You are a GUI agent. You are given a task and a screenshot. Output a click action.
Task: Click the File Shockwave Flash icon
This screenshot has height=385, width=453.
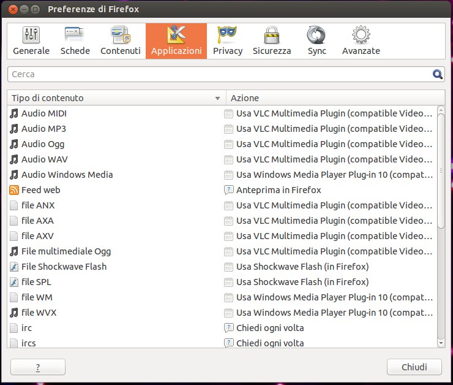14,267
